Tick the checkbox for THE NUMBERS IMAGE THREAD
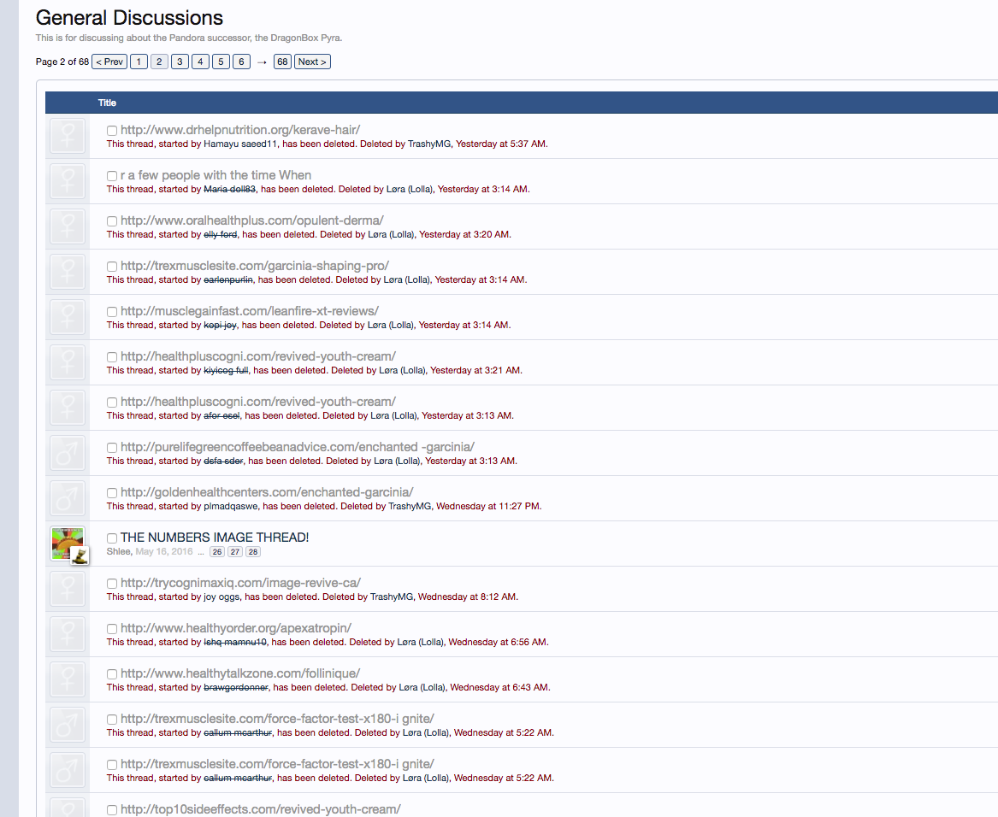Screen dimensions: 998x817 [x=112, y=538]
